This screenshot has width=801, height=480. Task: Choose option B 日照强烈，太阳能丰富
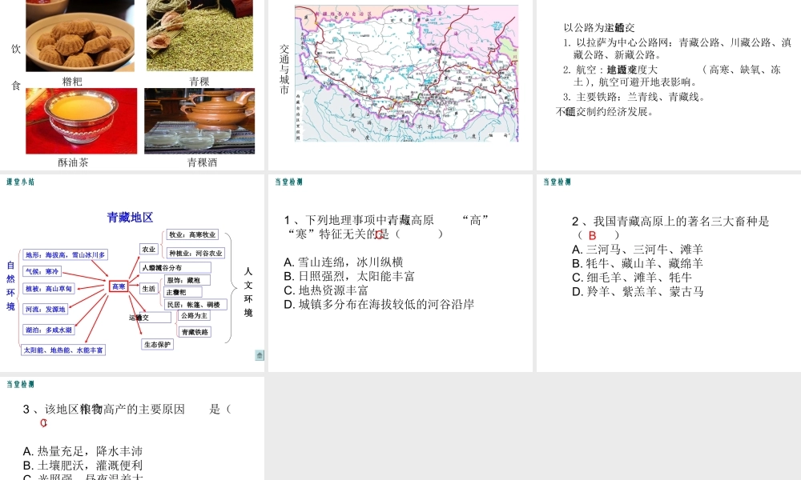[349, 277]
